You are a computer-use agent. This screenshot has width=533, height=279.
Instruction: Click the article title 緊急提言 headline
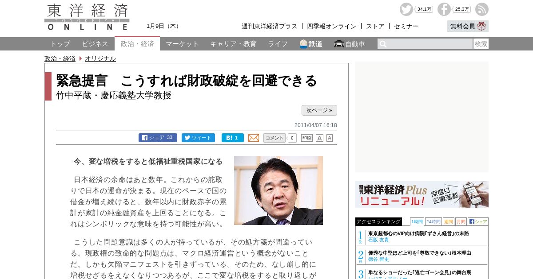tap(187, 81)
